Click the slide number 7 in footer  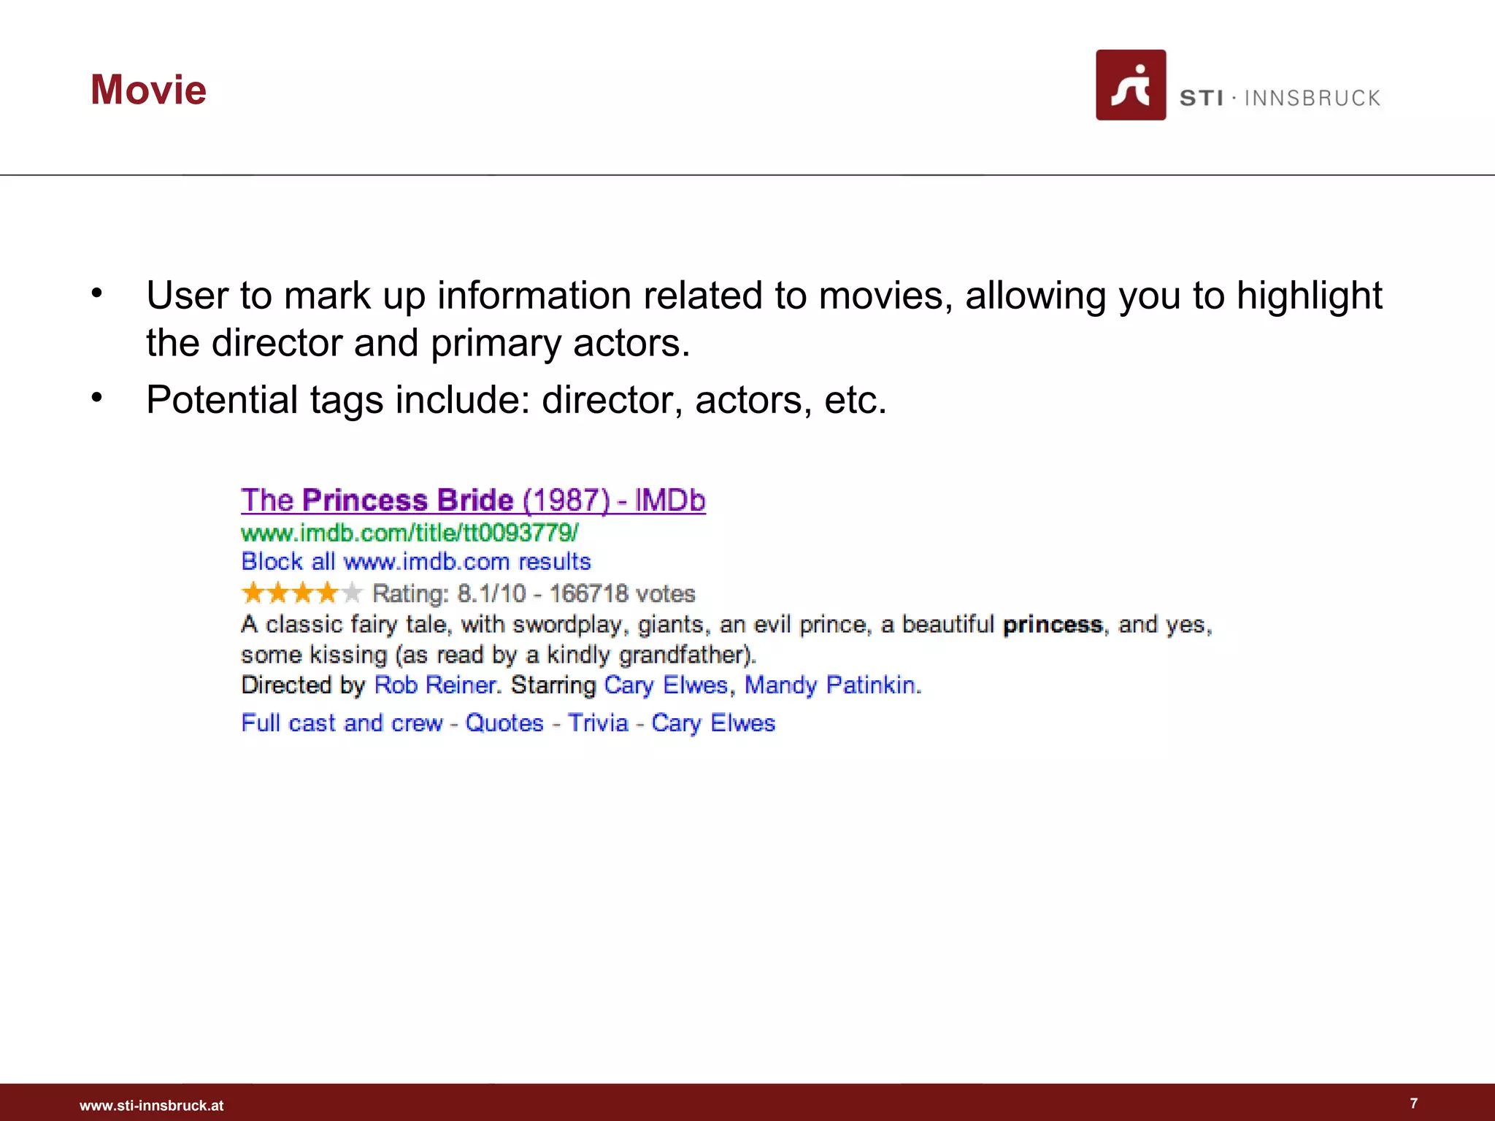tap(1413, 1103)
